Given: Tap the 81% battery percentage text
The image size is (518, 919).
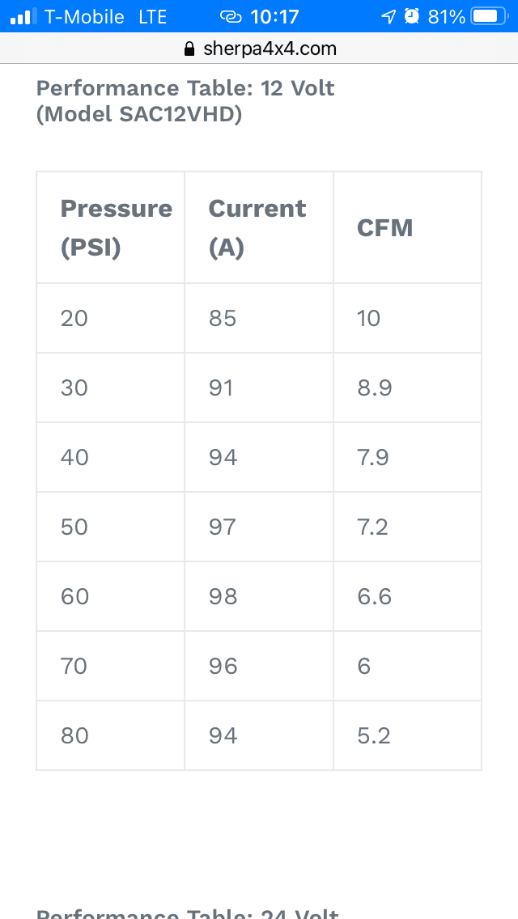Looking at the screenshot, I should pyautogui.click(x=447, y=17).
